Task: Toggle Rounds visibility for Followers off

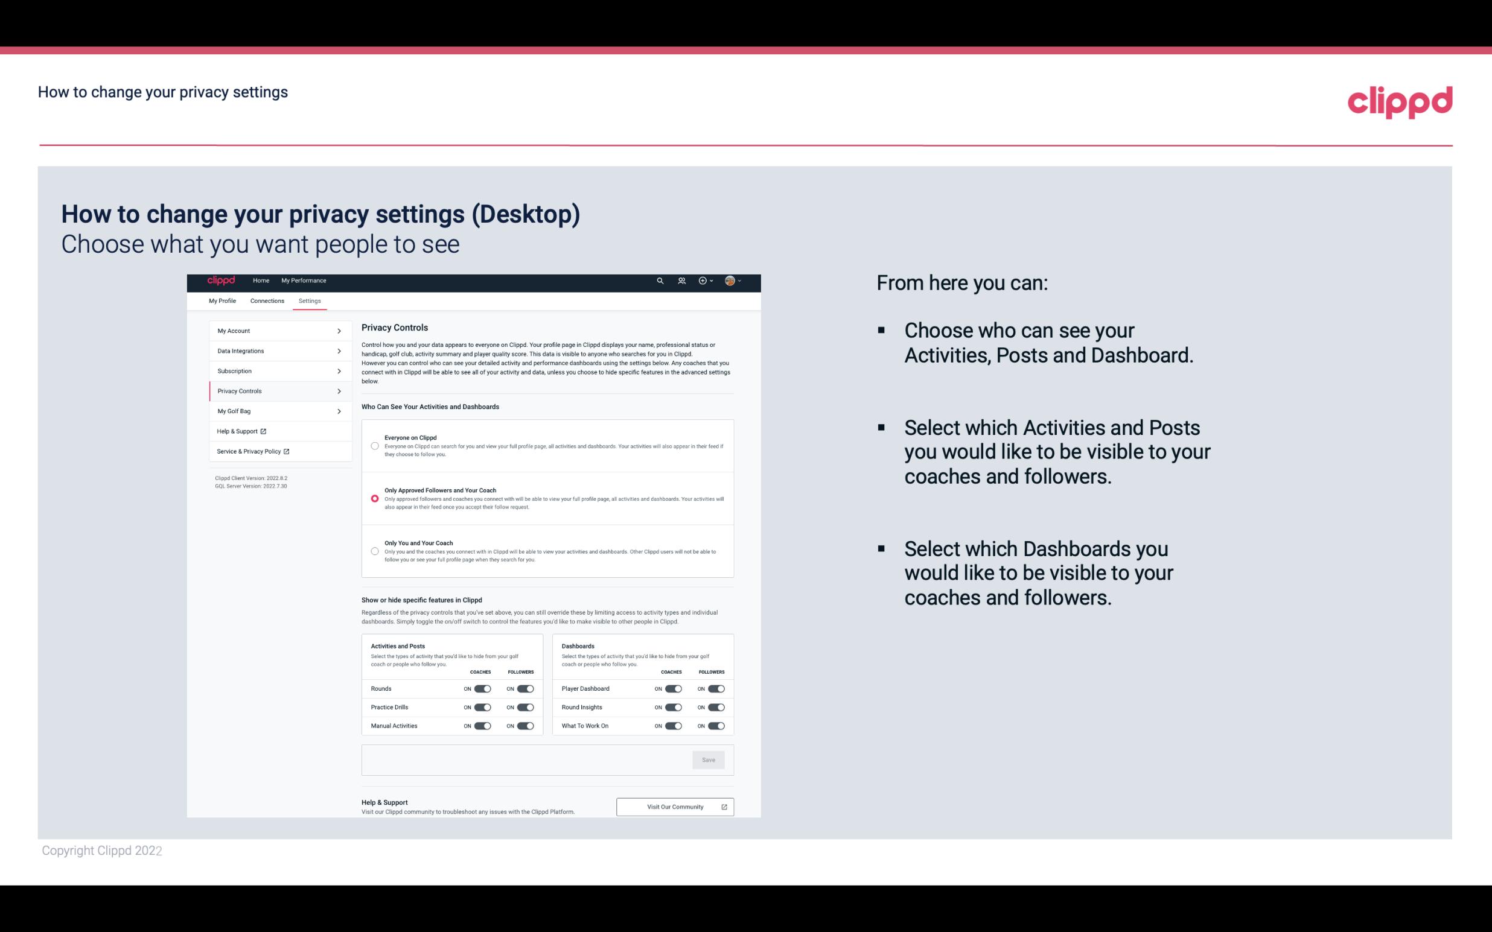Action: tap(525, 688)
